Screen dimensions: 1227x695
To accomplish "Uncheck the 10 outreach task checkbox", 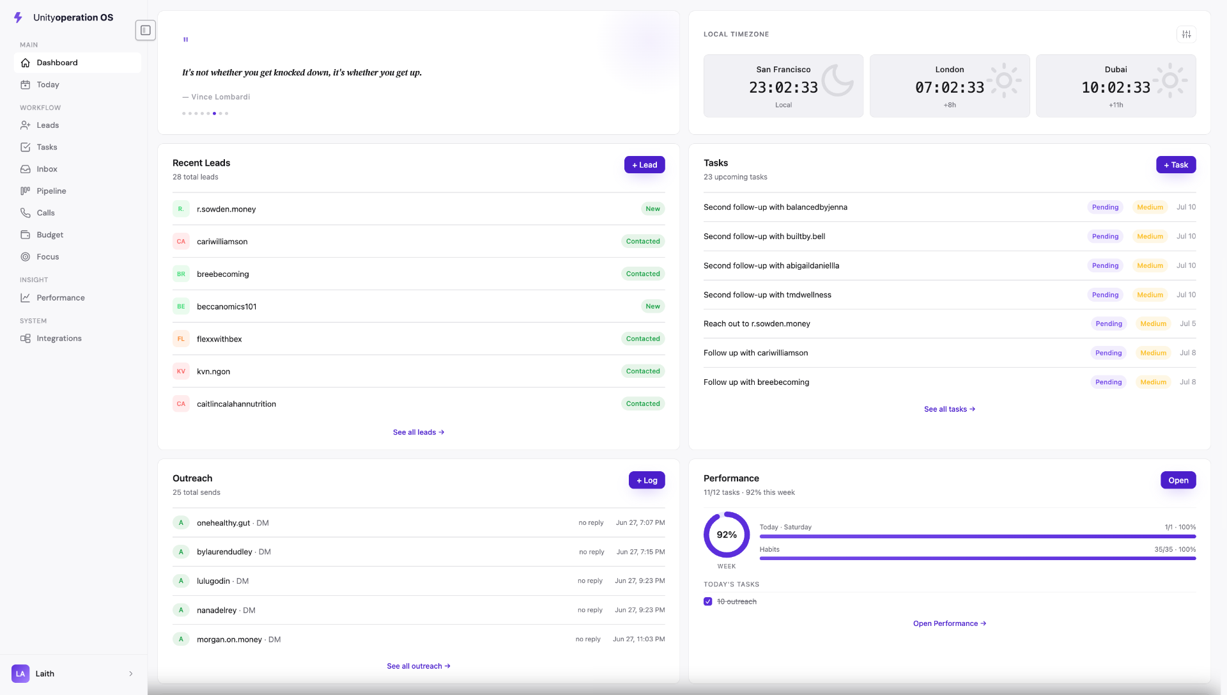I will click(x=707, y=602).
